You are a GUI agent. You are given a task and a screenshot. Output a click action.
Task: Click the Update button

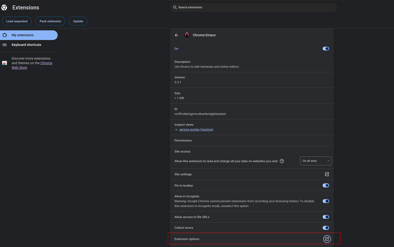tap(78, 21)
